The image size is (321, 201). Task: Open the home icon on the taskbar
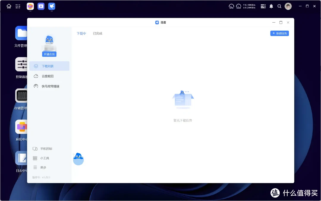[x=8, y=6]
